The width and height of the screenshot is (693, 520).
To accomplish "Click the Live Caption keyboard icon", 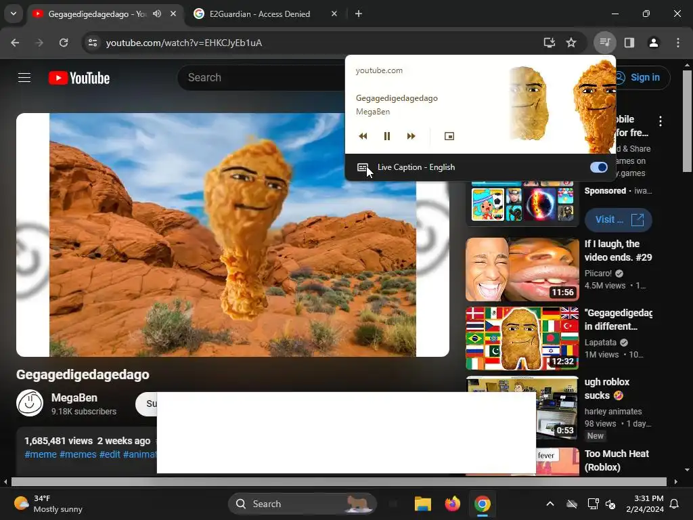I will point(363,167).
